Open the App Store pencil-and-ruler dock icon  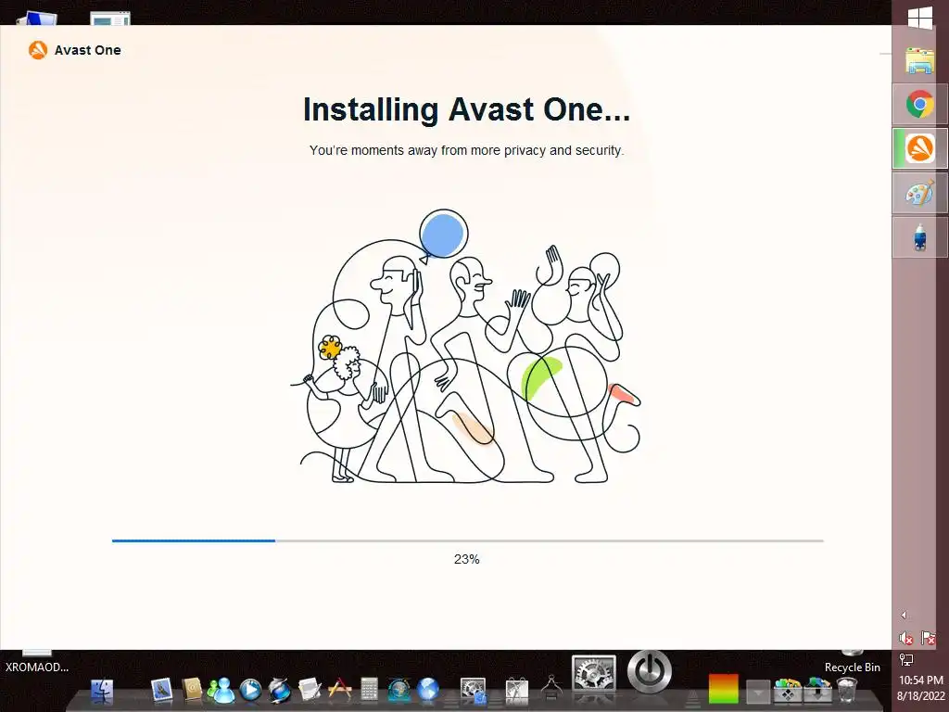[x=339, y=690]
